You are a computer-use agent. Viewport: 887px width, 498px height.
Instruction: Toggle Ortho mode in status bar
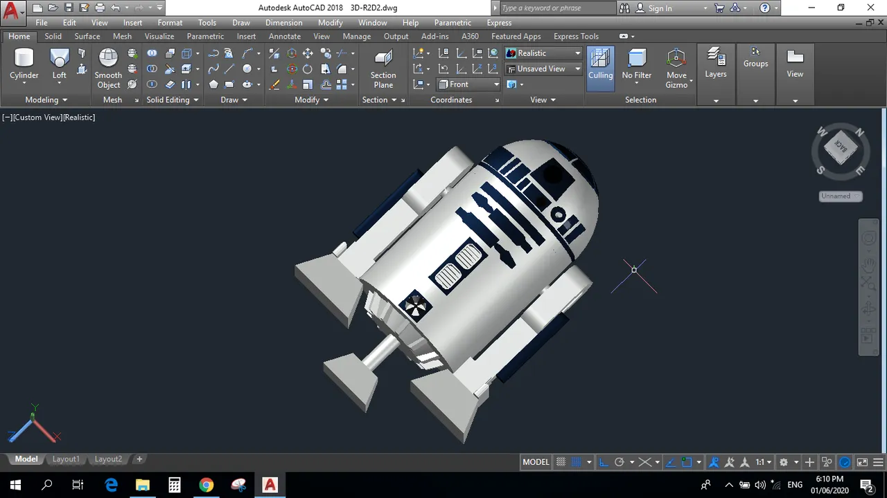tap(603, 462)
